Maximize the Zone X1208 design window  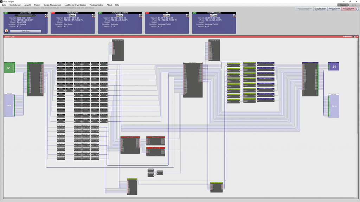coord(355,36)
